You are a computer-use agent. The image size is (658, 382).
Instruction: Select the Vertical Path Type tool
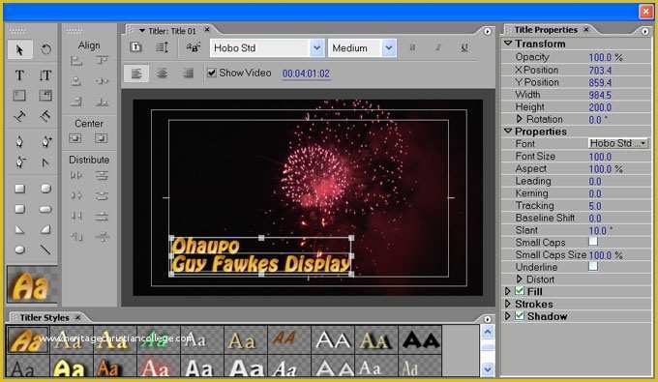pos(45,115)
